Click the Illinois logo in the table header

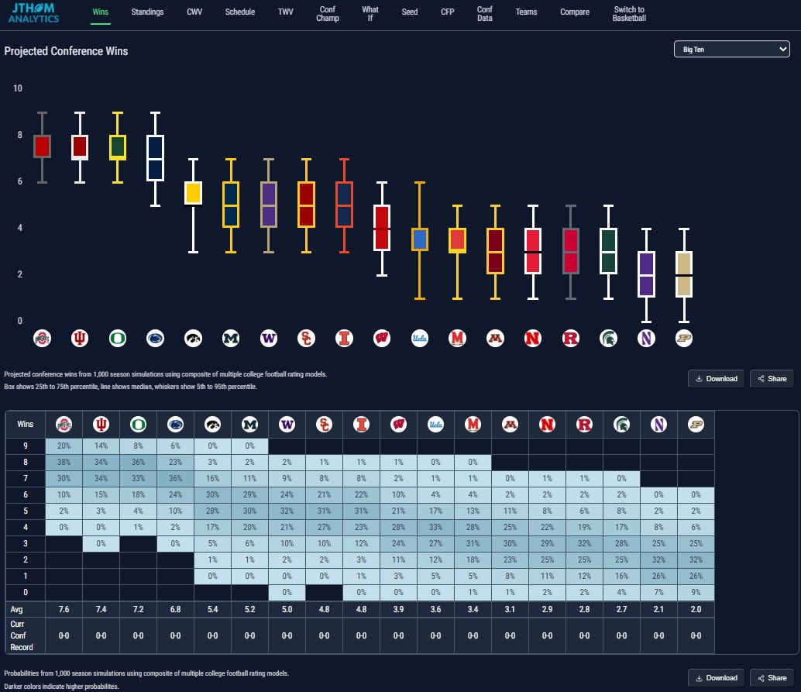click(361, 424)
